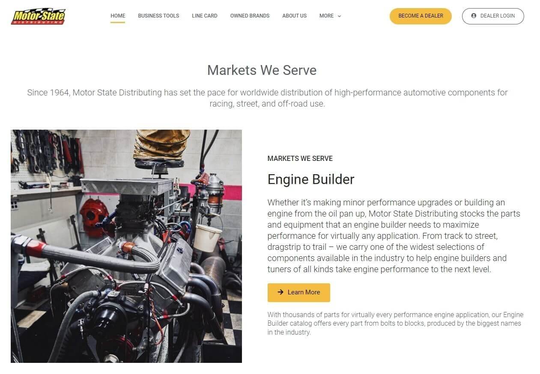This screenshot has width=540, height=374.
Task: Click the Learn More button text
Action: tap(304, 292)
